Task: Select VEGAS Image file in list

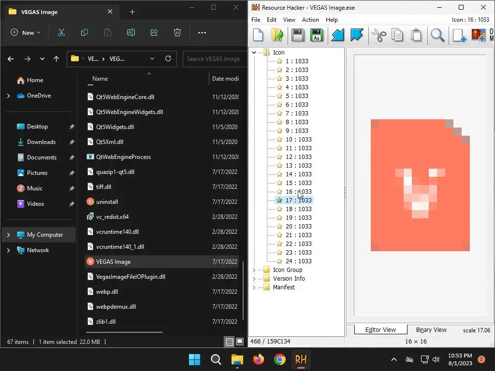Action: click(161, 261)
